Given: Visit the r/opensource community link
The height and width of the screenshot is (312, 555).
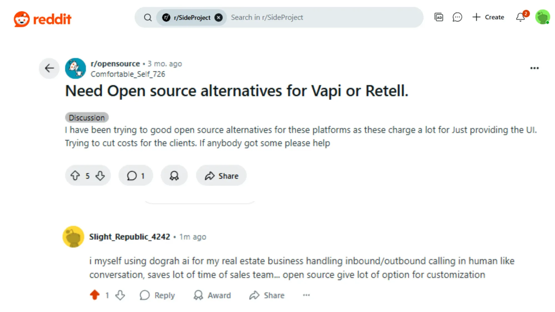Looking at the screenshot, I should click(x=115, y=64).
